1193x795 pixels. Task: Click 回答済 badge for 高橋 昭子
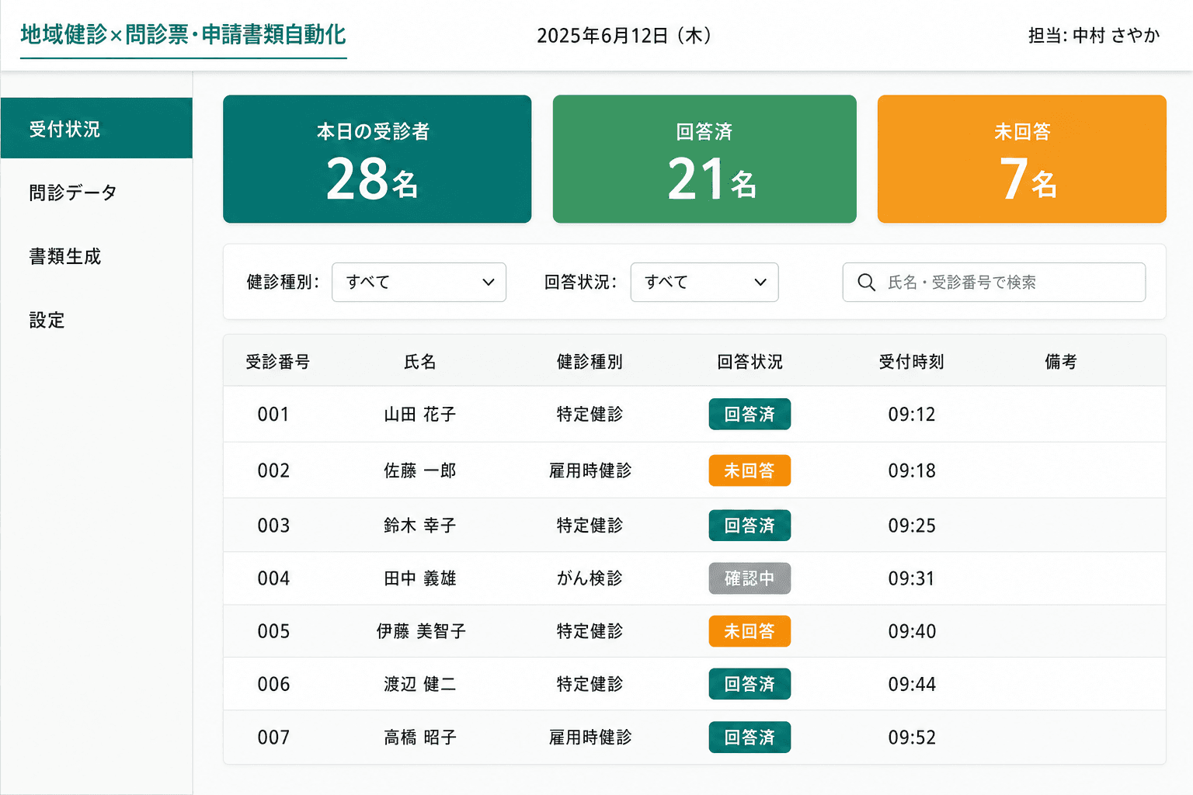(750, 738)
